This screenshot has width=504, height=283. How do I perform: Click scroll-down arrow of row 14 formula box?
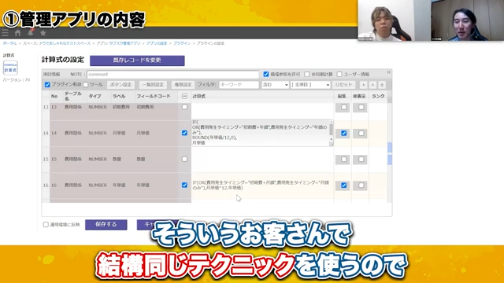pos(332,140)
